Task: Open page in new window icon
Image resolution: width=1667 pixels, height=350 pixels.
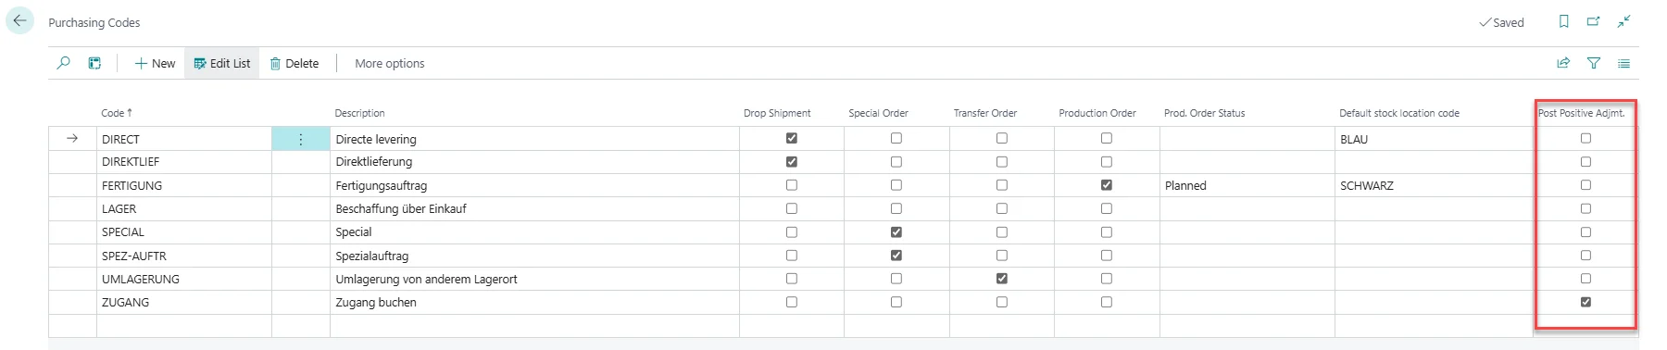Action: tap(1593, 21)
